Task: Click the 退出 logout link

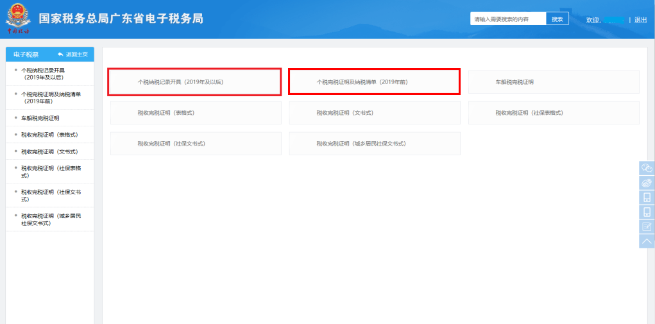Action: (640, 20)
